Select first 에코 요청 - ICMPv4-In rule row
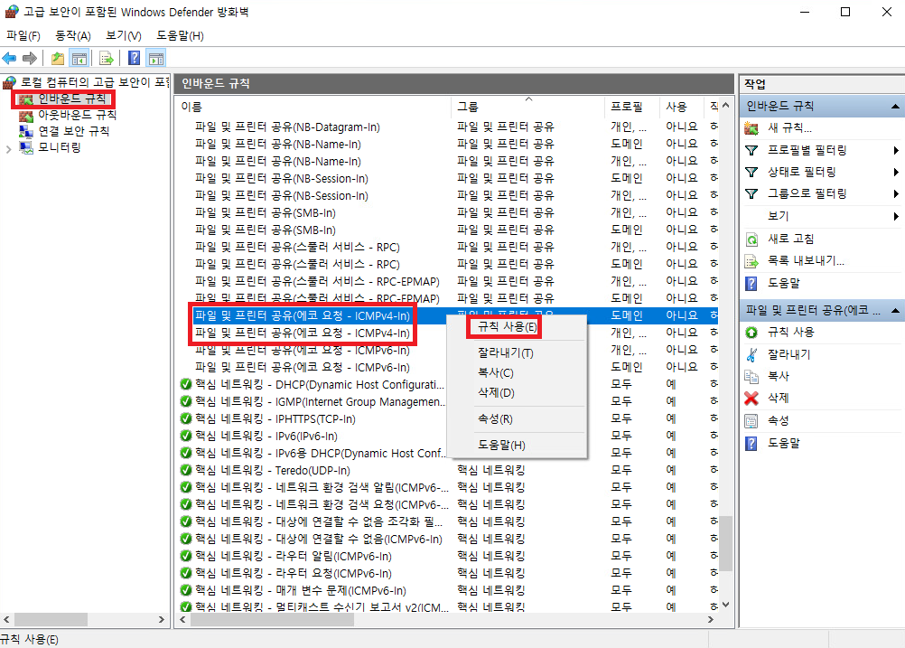The image size is (905, 648). point(303,316)
